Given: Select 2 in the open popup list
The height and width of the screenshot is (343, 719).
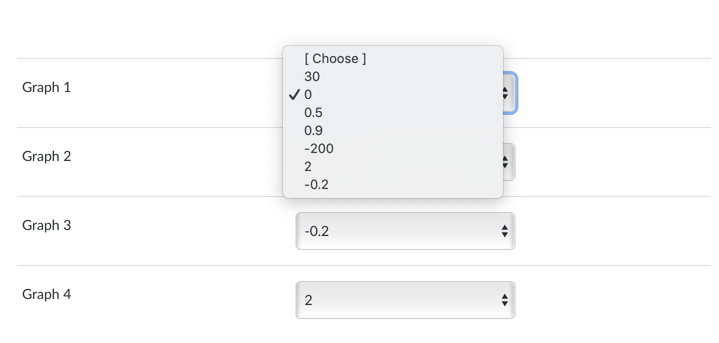Looking at the screenshot, I should (308, 167).
